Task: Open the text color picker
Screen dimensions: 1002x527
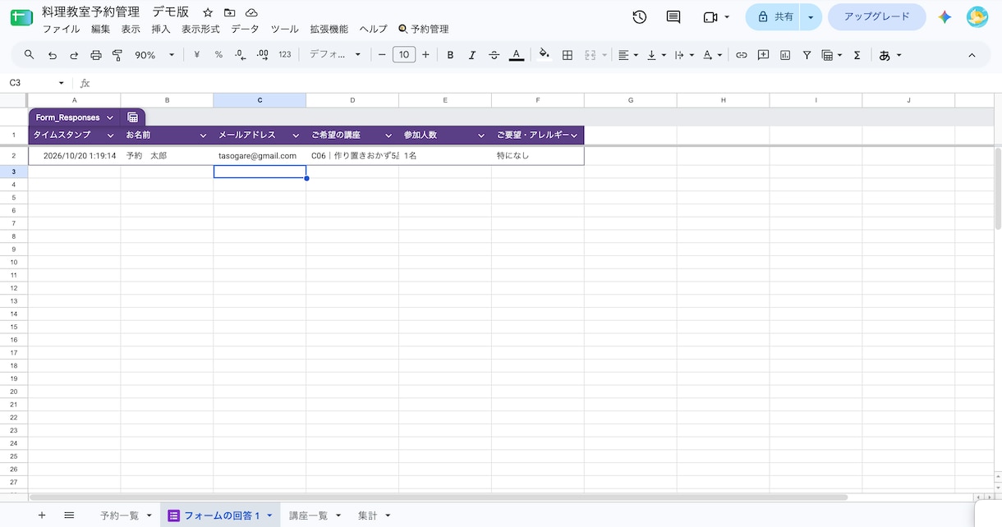Action: tap(516, 55)
